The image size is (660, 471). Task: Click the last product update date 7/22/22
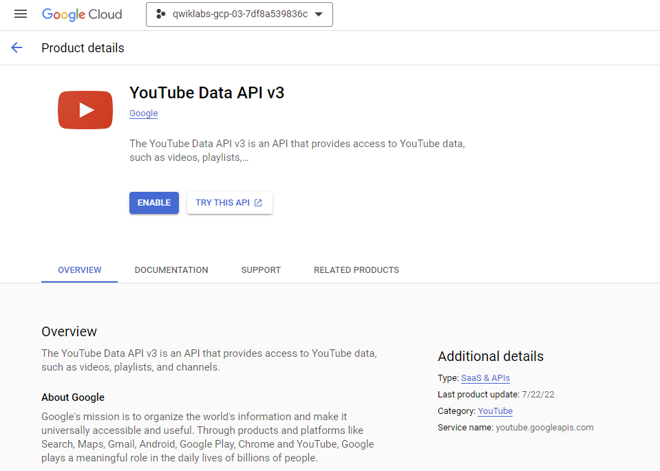pyautogui.click(x=538, y=395)
